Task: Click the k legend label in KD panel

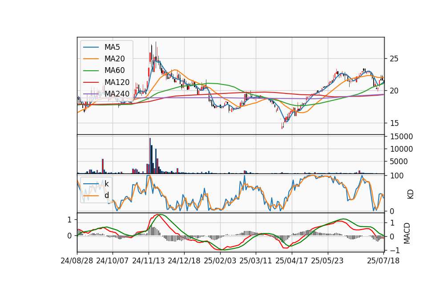Action: 106,183
